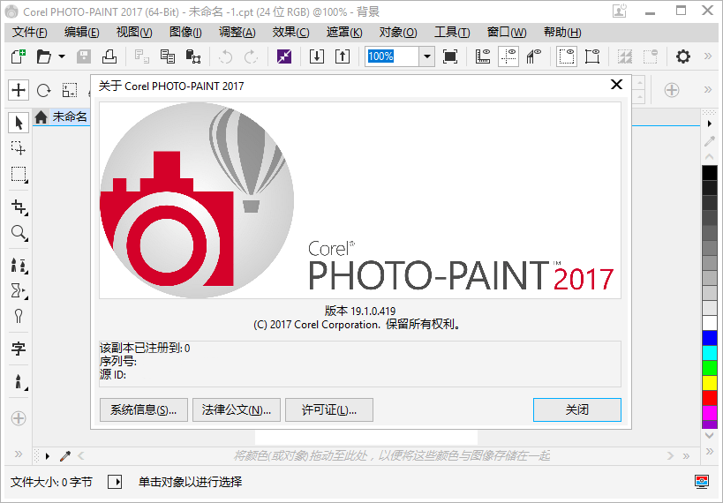
Task: Select the Rectangle mask tool
Action: click(19, 174)
